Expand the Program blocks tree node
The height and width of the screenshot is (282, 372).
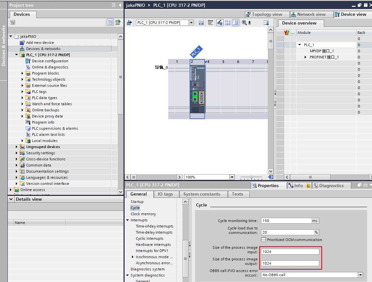click(23, 73)
